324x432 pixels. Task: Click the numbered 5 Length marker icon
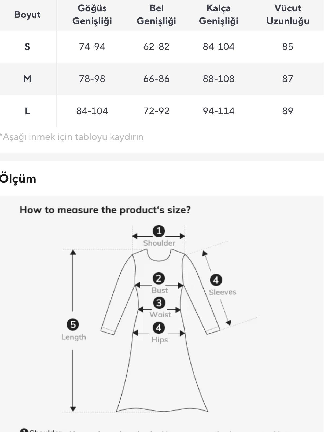point(73,324)
